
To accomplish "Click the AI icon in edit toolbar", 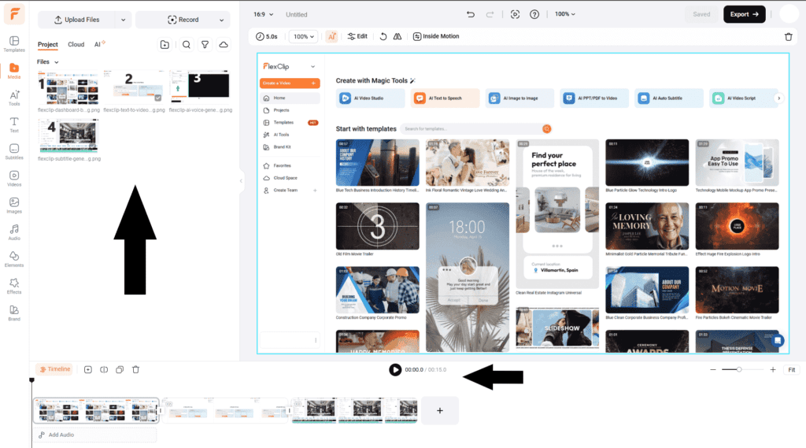I will point(331,36).
